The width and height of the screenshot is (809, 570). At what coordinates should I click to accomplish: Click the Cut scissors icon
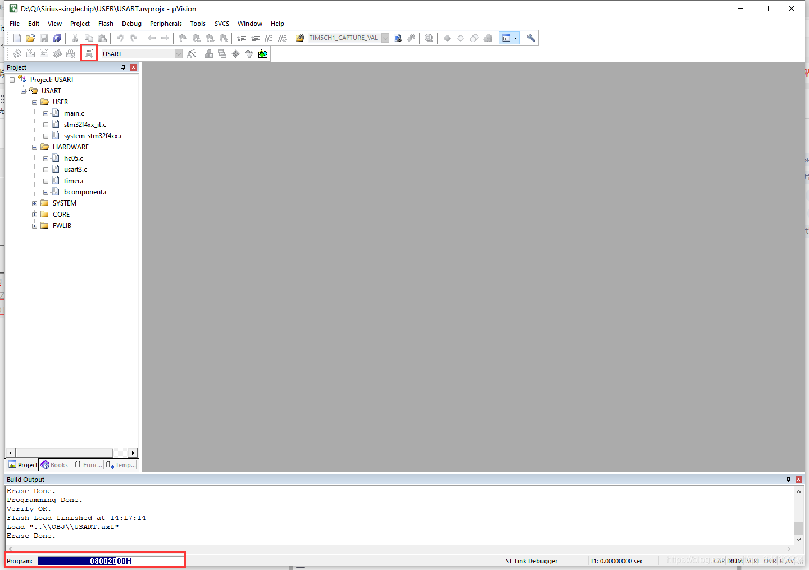click(75, 38)
